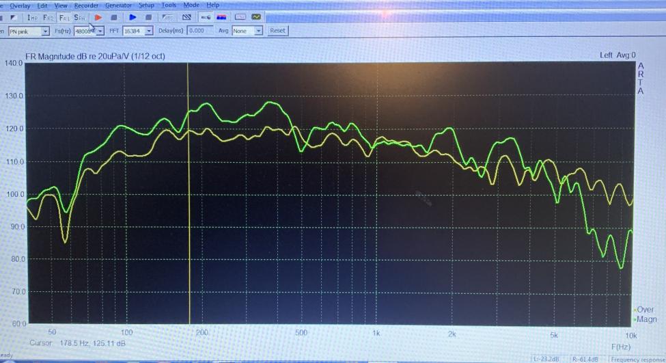The width and height of the screenshot is (666, 363).
Task: Stop recording with the gray stop icon next to red play
Action: click(x=114, y=17)
